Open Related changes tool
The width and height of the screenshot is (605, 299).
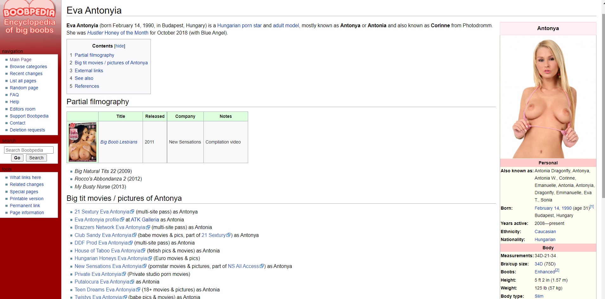[x=27, y=184]
